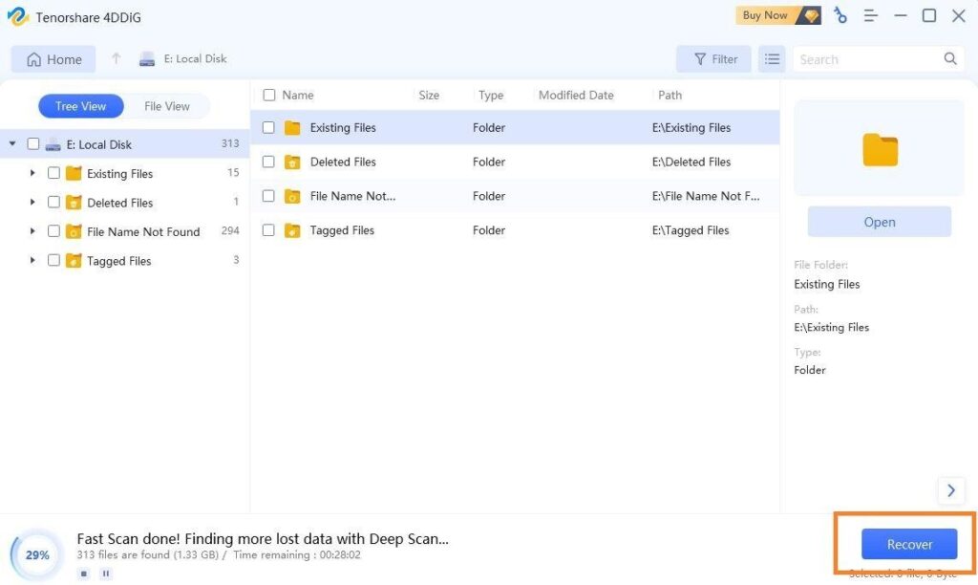
Task: Switch to the File View tab
Action: [x=167, y=106]
